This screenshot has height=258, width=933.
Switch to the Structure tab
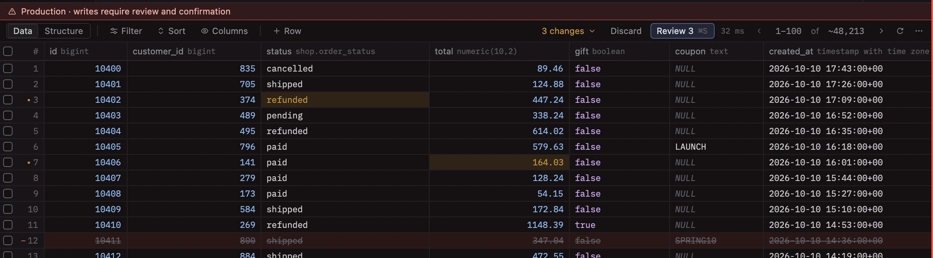coord(64,31)
